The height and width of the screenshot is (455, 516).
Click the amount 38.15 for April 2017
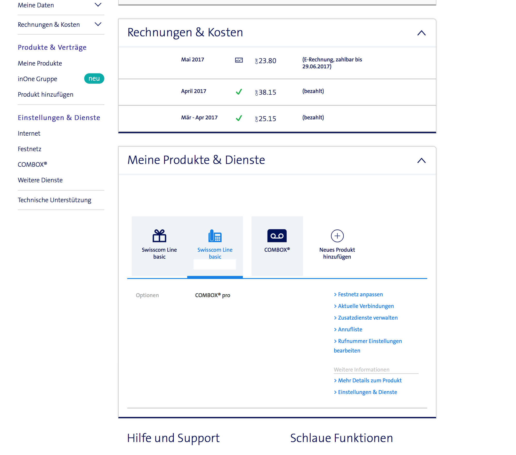point(265,92)
